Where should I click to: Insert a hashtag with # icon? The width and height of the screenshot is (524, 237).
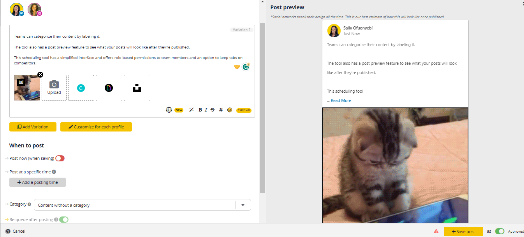click(x=221, y=110)
